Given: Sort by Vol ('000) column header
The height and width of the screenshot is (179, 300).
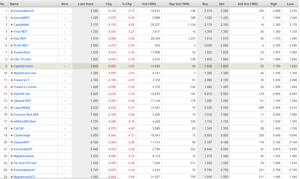Looking at the screenshot, I should [149, 4].
